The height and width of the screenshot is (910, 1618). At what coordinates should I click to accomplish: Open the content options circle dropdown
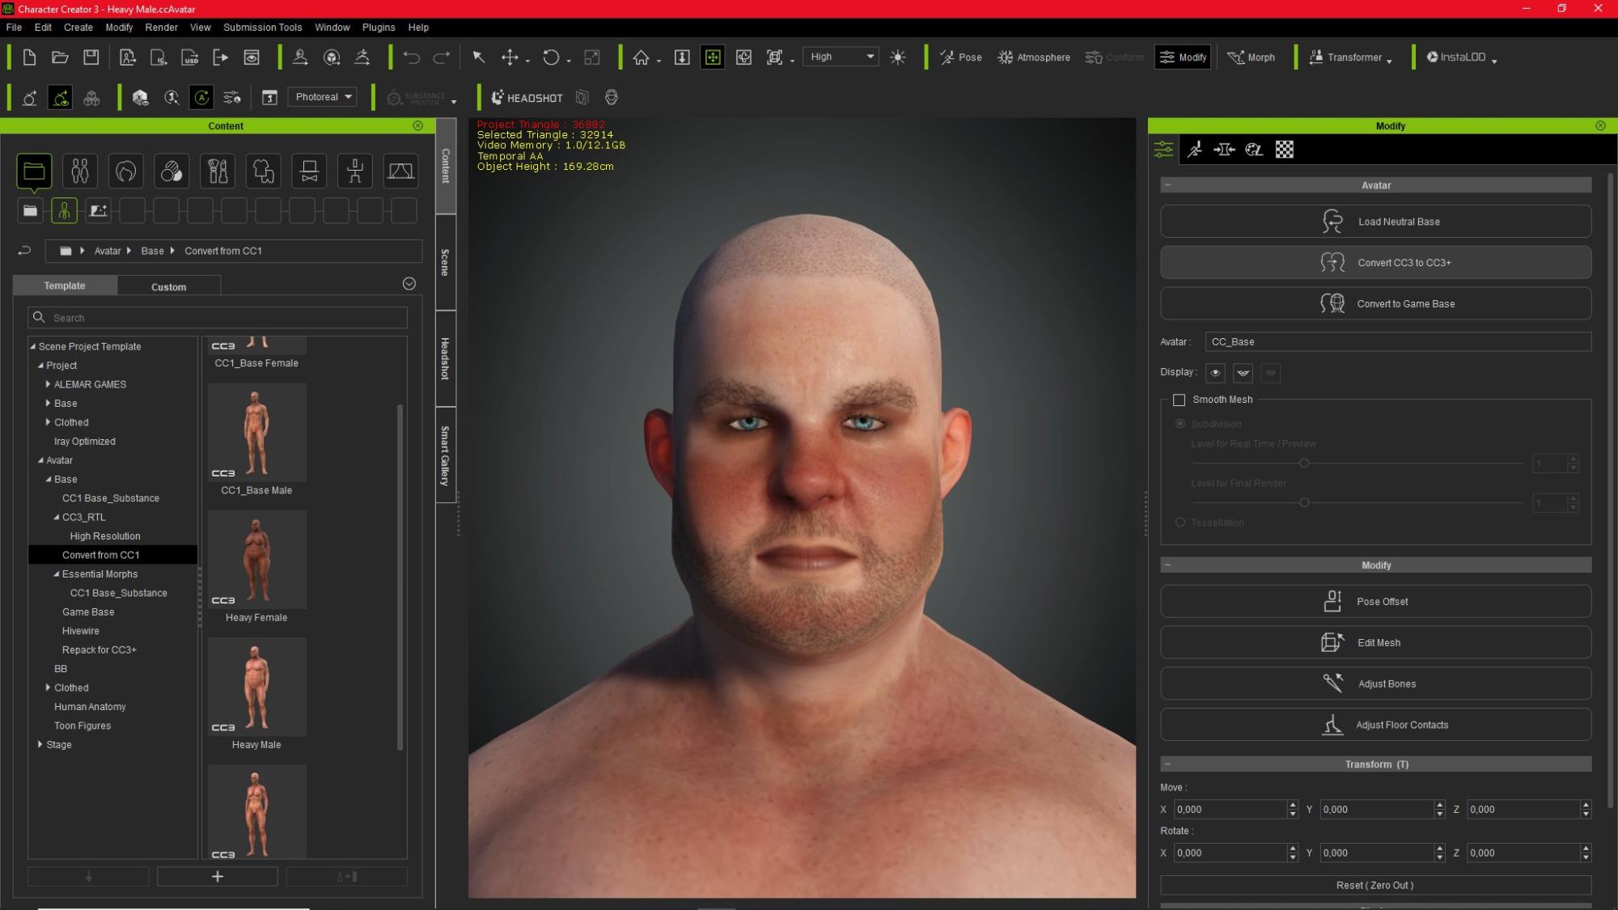click(x=409, y=284)
